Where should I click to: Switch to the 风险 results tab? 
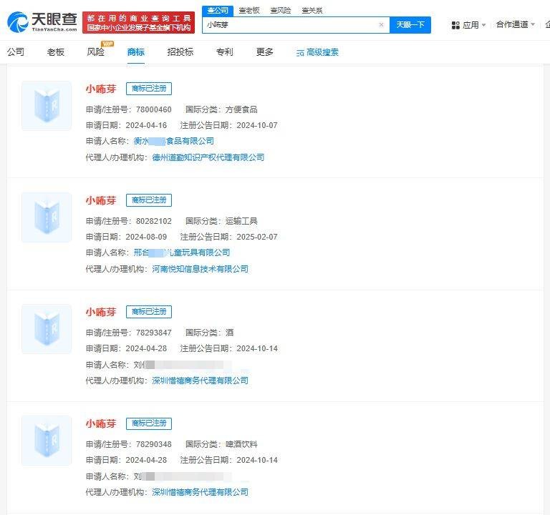(96, 51)
